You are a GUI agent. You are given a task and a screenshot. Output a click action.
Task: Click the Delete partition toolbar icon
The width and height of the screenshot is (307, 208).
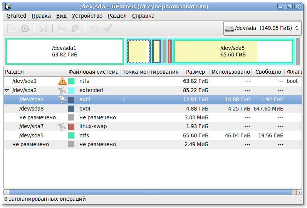tap(25, 28)
